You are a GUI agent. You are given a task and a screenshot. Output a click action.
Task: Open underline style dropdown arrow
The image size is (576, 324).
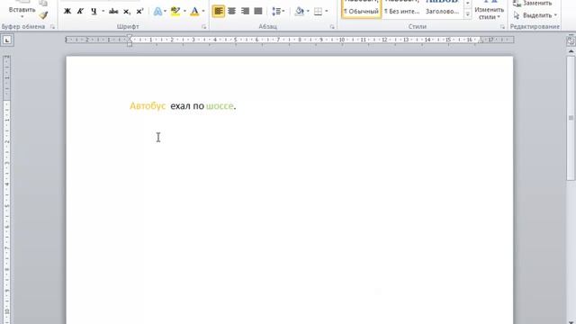(103, 12)
